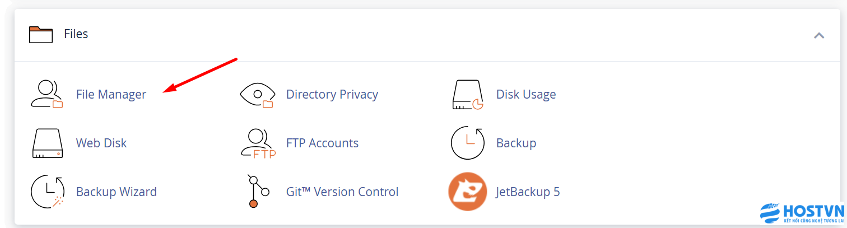
Task: Open the Backup Wizard link
Action: click(116, 192)
